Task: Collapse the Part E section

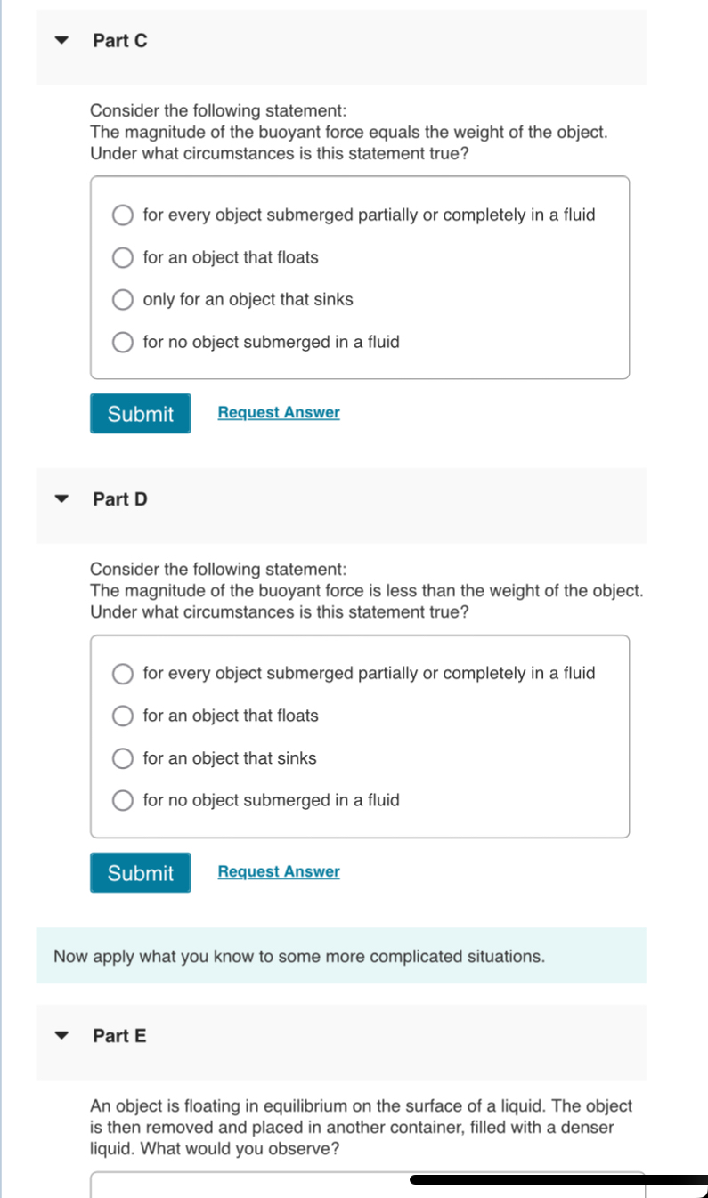Action: 61,1035
